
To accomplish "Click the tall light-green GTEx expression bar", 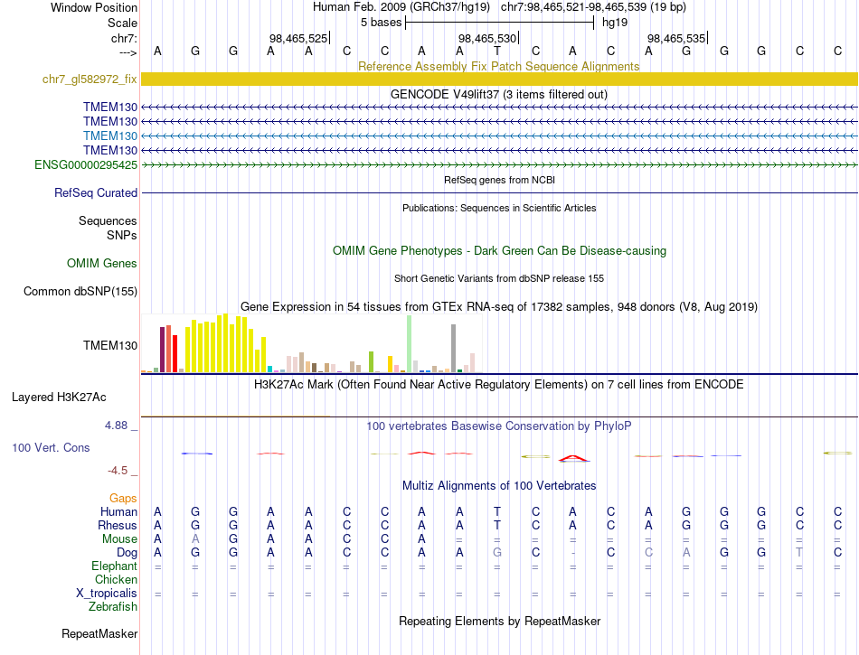I will [410, 343].
